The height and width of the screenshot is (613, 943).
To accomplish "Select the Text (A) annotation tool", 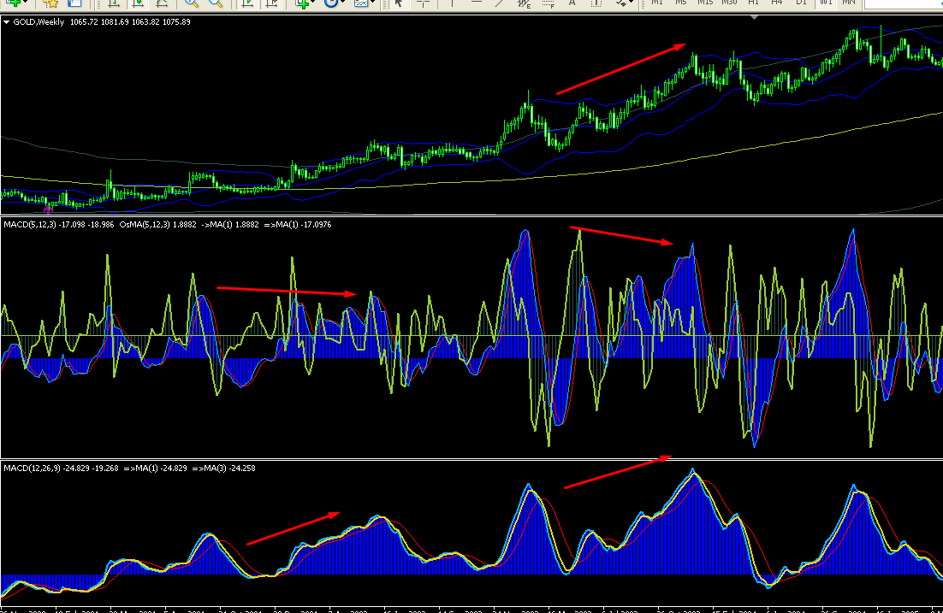I will (x=572, y=3).
